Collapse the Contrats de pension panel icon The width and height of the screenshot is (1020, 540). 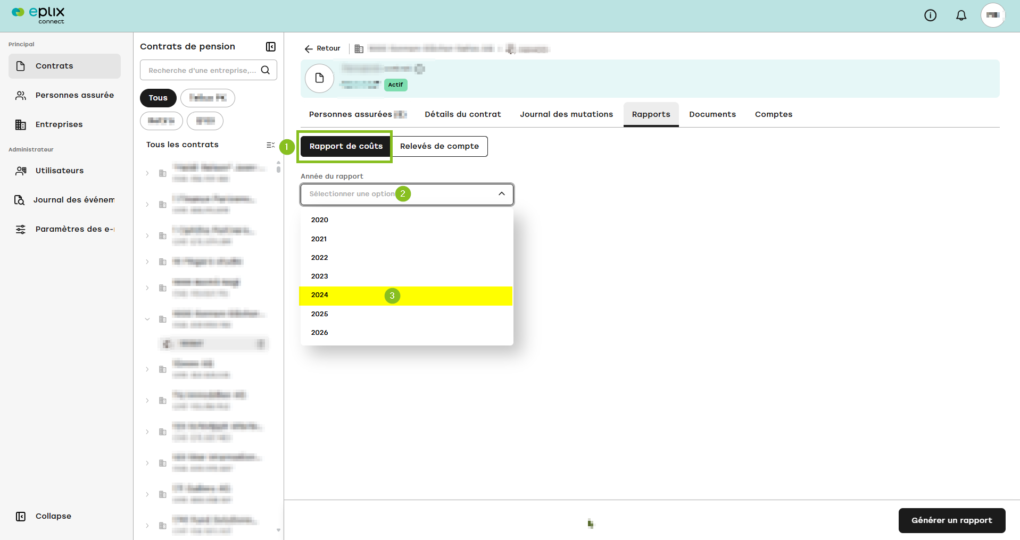(271, 47)
